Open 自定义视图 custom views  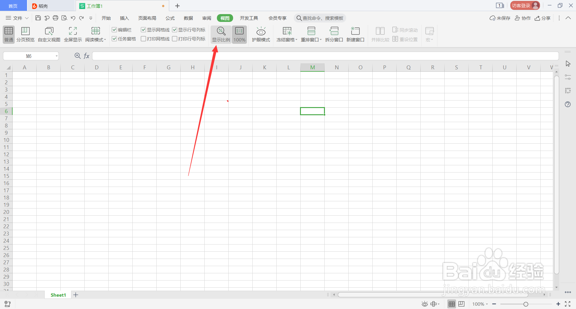pos(49,34)
